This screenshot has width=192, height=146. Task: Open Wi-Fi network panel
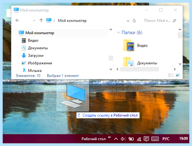click(139, 139)
